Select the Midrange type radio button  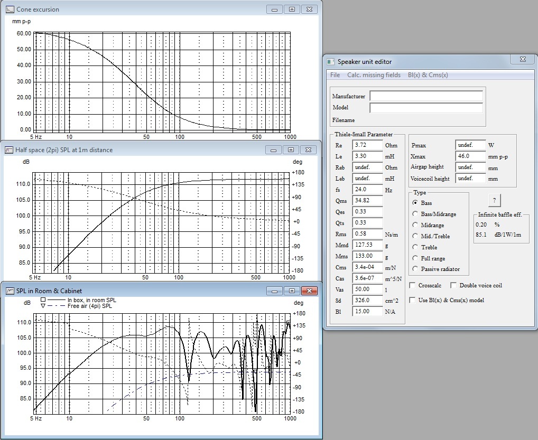point(415,225)
